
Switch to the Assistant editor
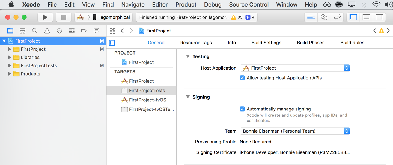[x=324, y=17]
